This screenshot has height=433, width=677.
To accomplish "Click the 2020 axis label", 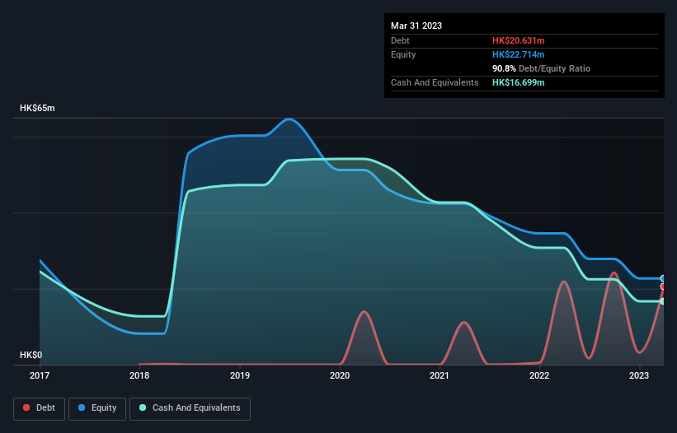I will pyautogui.click(x=340, y=375).
